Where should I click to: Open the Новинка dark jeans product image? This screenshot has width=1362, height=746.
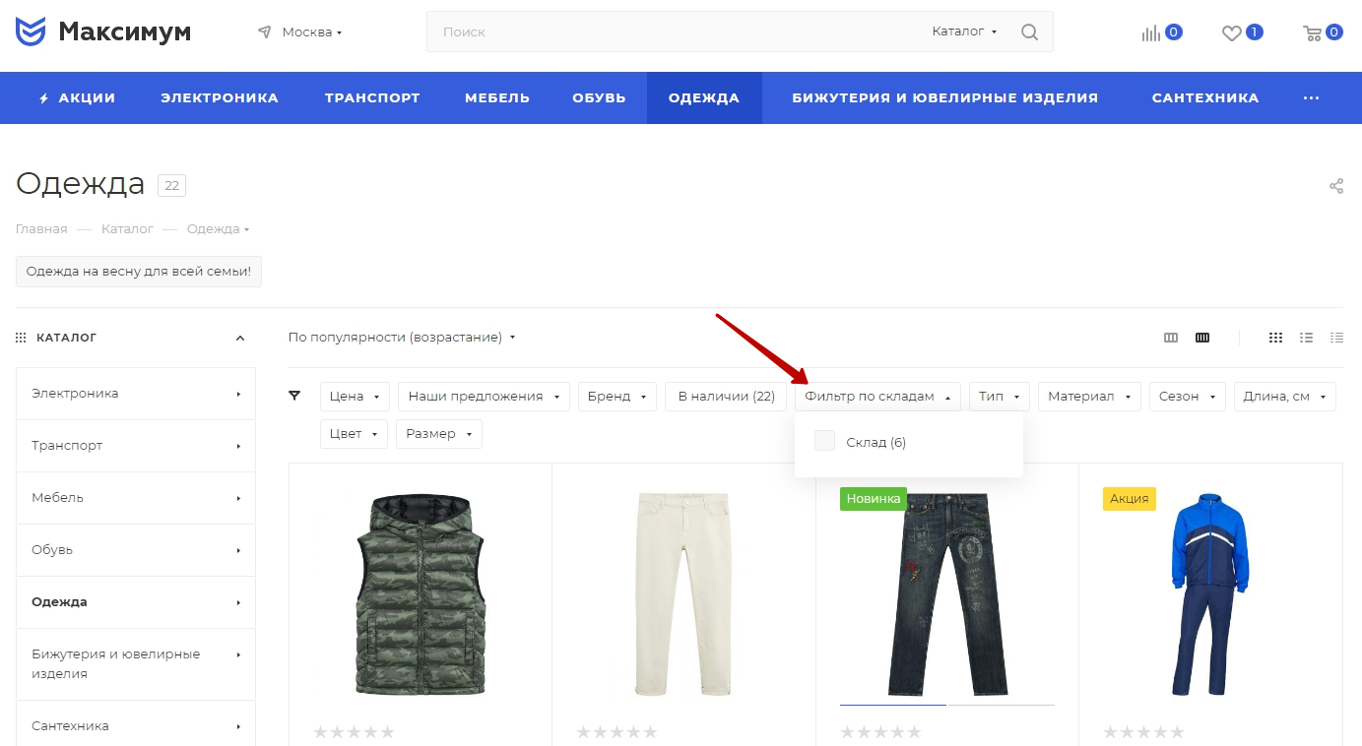947,594
